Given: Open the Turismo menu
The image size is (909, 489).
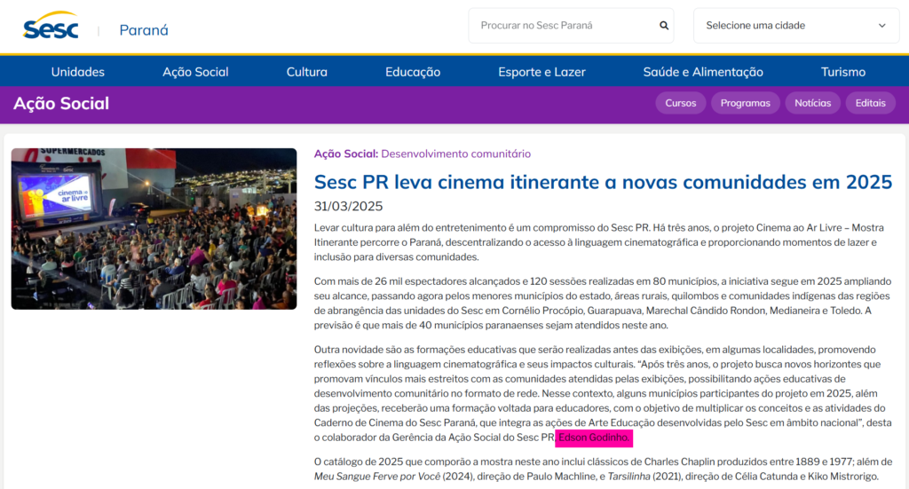Looking at the screenshot, I should tap(843, 72).
